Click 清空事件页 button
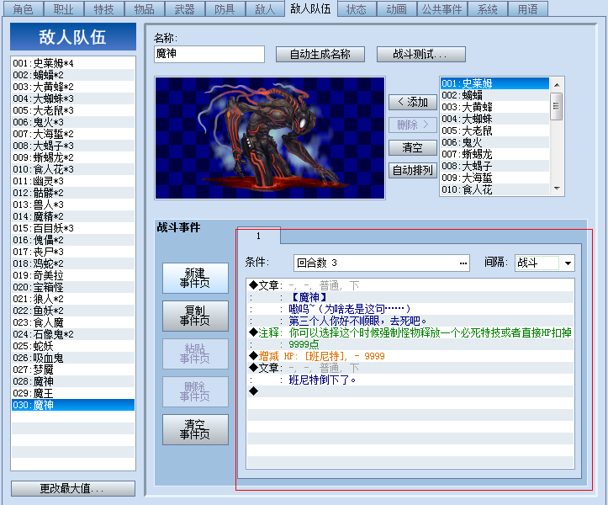Viewport: 608px width, 505px height. coord(195,429)
